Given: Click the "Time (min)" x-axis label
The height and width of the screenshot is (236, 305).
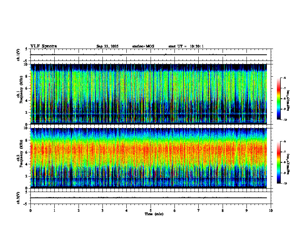Looking at the screenshot, I should click(x=154, y=214).
